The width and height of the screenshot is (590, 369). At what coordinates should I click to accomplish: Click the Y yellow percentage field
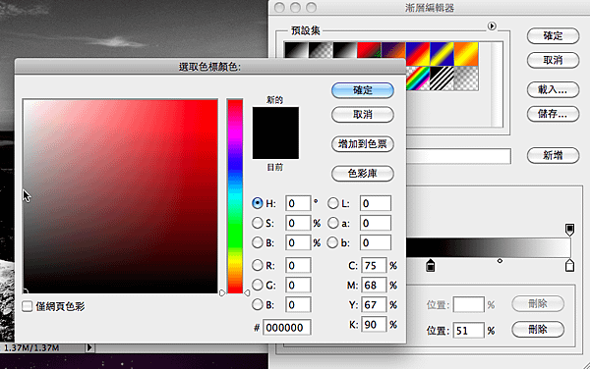374,304
